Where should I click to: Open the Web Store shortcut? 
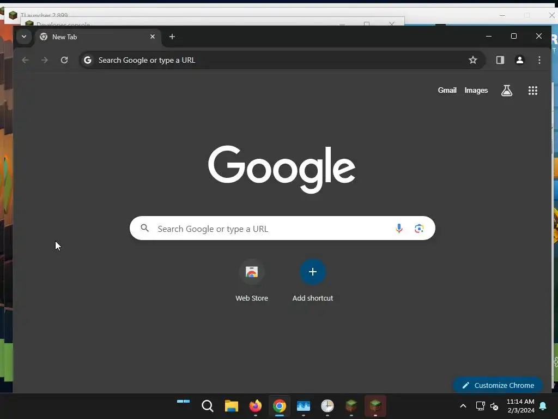[252, 281]
